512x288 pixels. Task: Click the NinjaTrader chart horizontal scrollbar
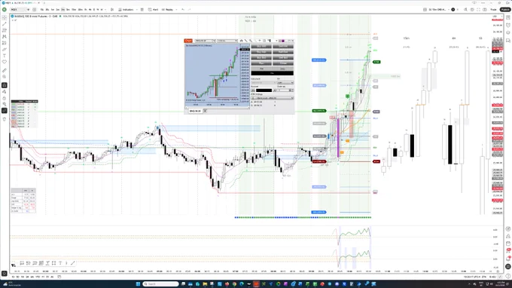pyautogui.click(x=217, y=107)
